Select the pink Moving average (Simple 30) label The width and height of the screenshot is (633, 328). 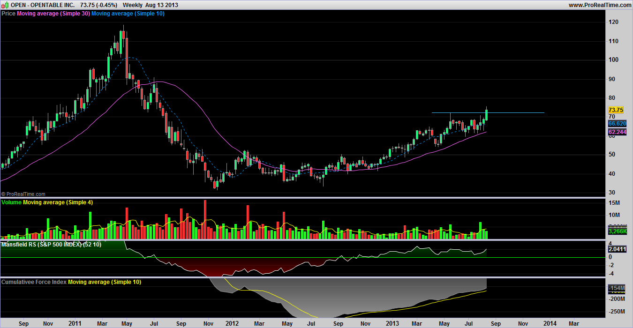click(53, 14)
